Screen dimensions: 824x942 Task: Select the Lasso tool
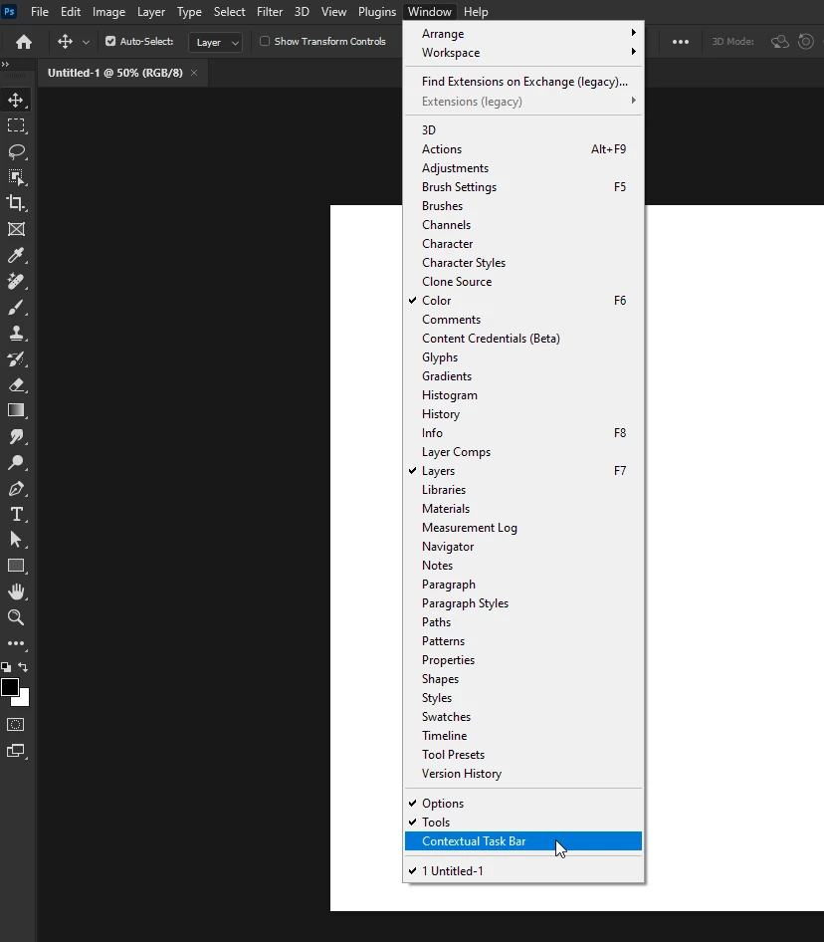pos(16,151)
